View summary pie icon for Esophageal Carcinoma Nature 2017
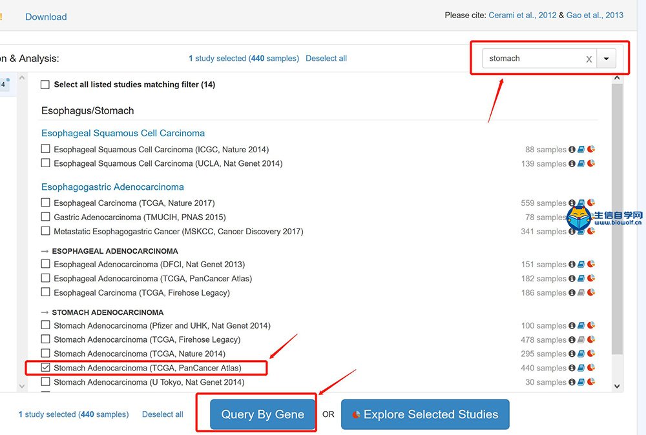The width and height of the screenshot is (646, 435). pos(591,202)
